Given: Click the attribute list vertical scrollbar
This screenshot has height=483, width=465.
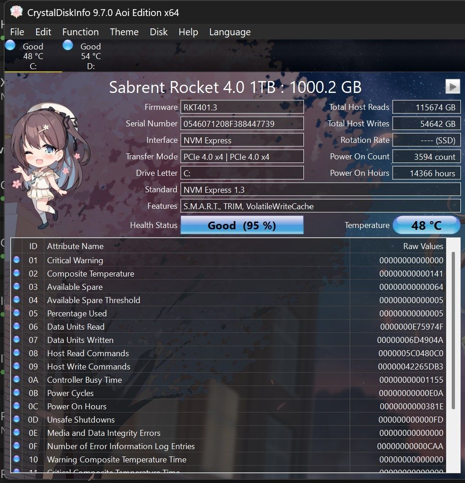Looking at the screenshot, I should coord(453,331).
